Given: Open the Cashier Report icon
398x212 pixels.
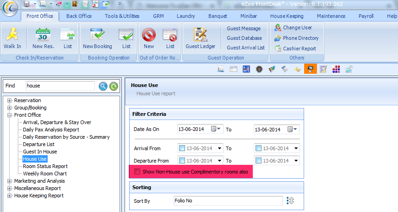Looking at the screenshot, I should [x=278, y=49].
